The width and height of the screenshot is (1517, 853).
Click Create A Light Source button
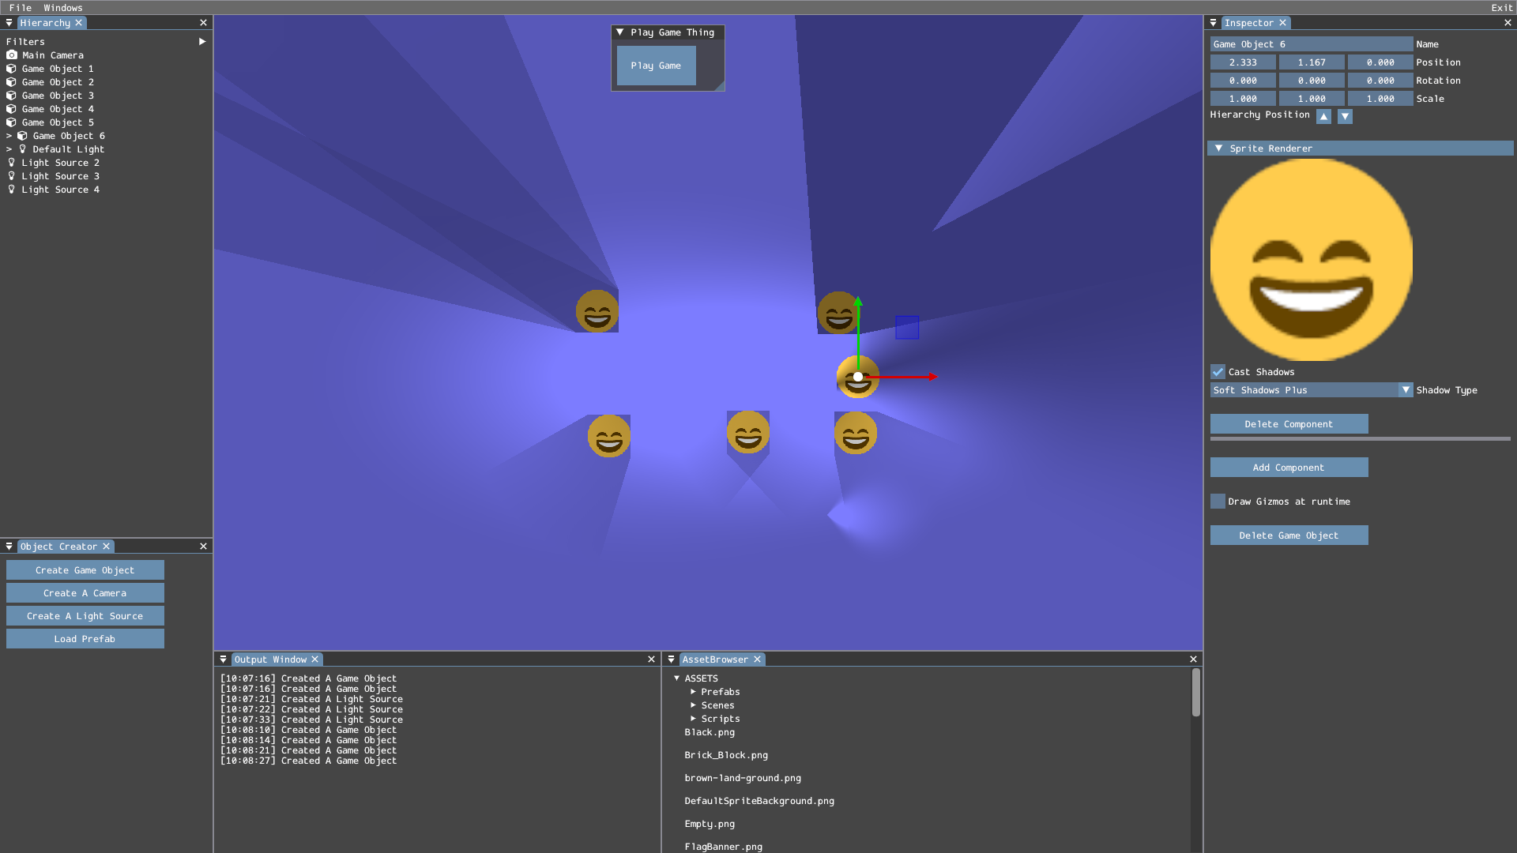[85, 616]
